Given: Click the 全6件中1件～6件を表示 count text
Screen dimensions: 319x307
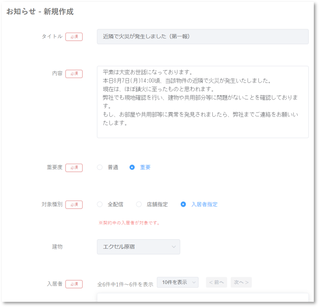Looking at the screenshot, I should click(x=125, y=284).
